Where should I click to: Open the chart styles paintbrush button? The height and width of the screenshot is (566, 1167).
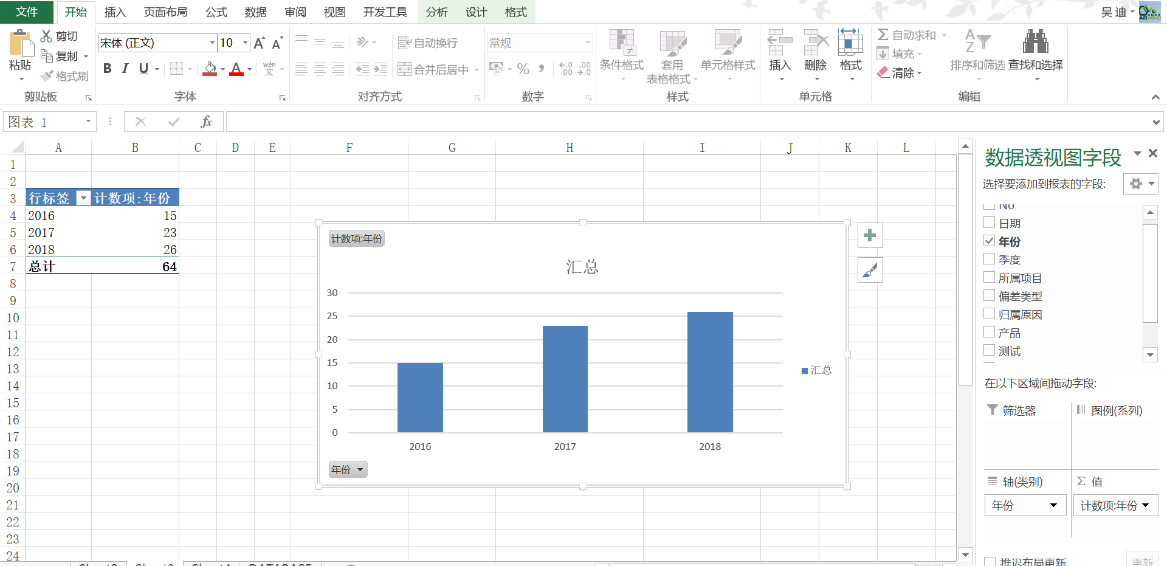[870, 271]
